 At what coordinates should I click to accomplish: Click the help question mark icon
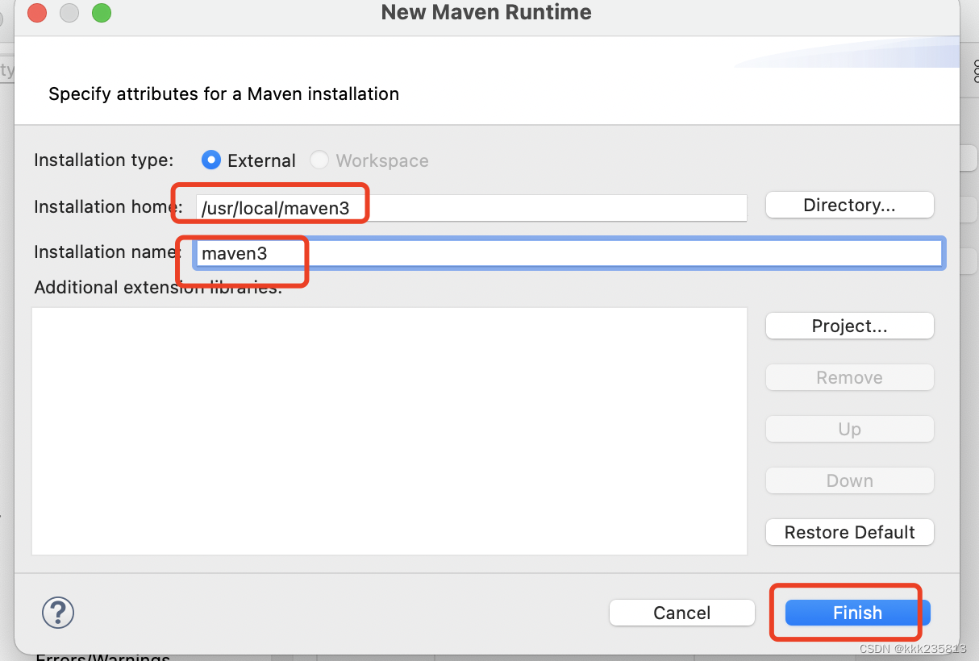(57, 613)
